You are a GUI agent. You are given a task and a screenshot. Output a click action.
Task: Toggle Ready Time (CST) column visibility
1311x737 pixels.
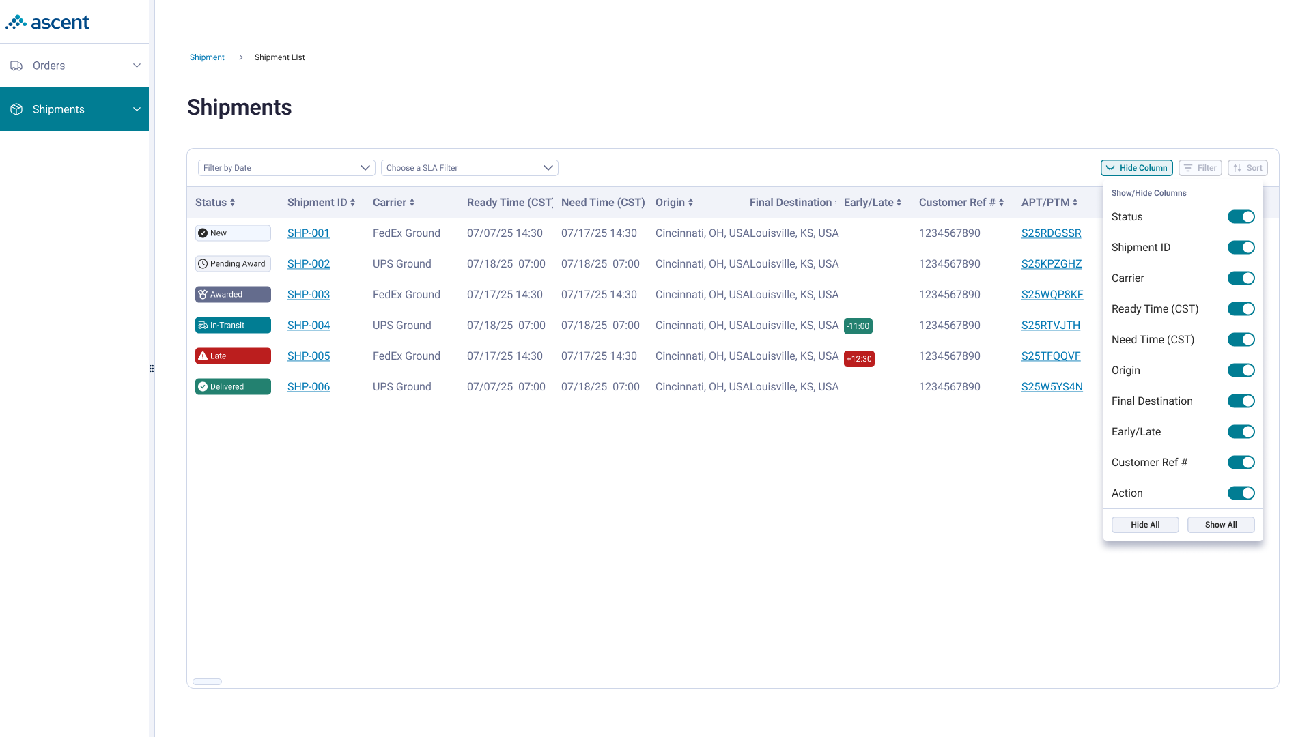tap(1241, 309)
